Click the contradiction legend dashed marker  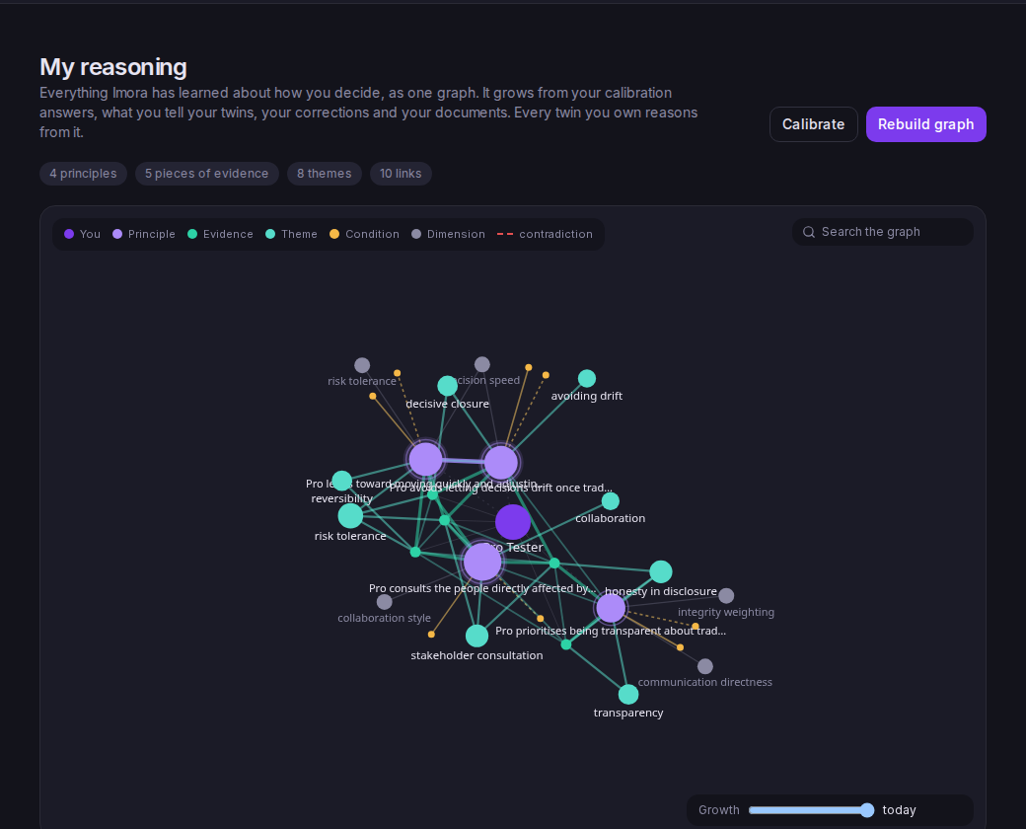coord(505,234)
